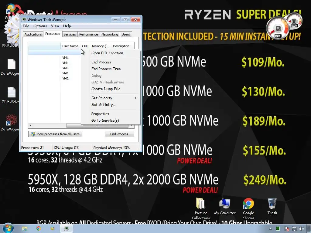Switch to the Services tab
Image resolution: width=311 pixels, height=233 pixels.
(x=70, y=34)
